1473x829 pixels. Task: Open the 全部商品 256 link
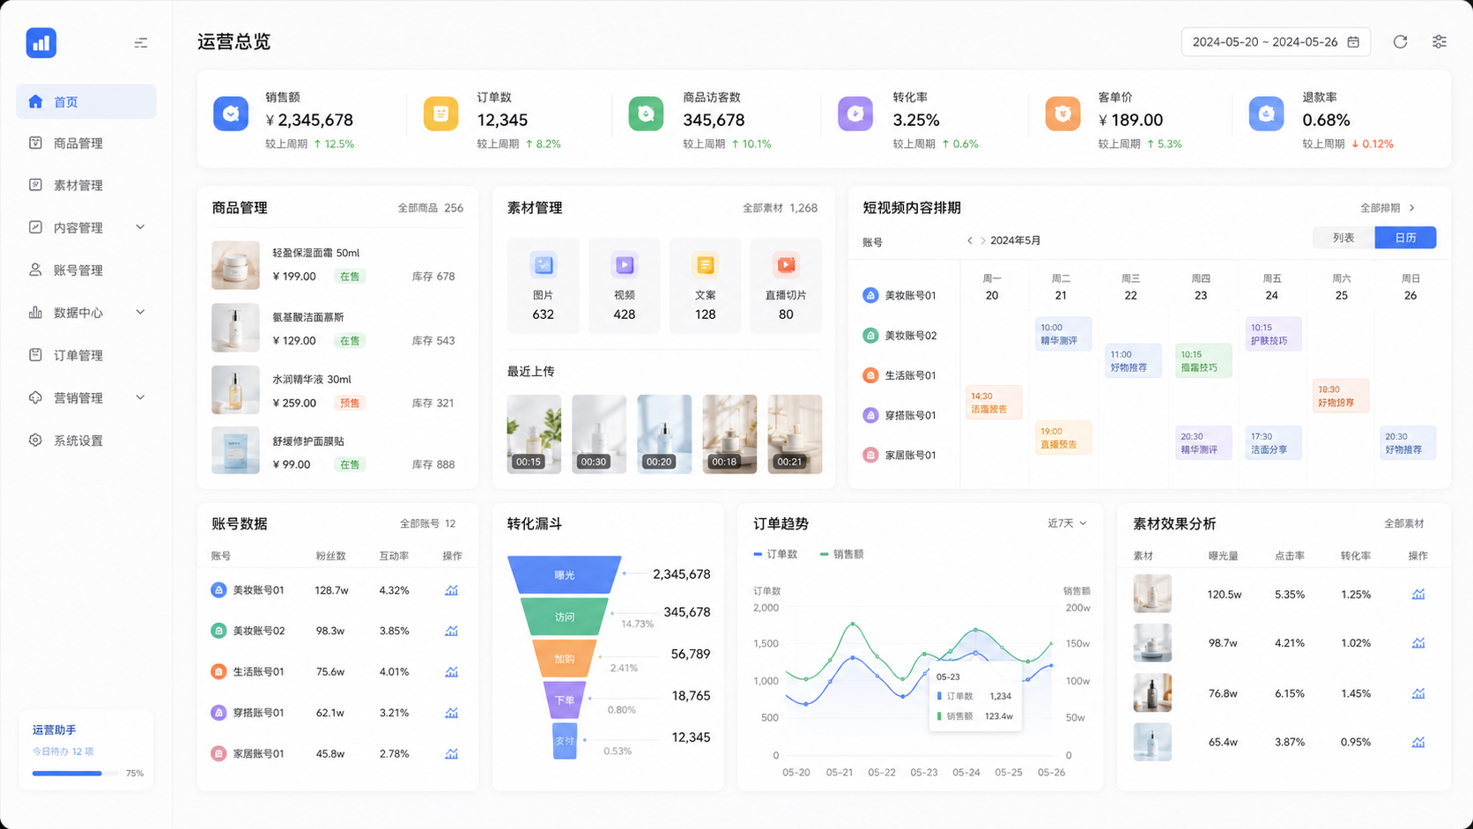(430, 208)
